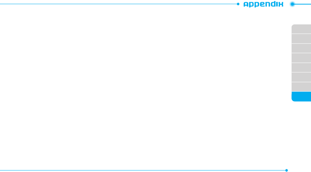Image resolution: width=311 pixels, height=172 pixels.
Task: Click the short line right of the glowing dot
Action: [303, 4]
